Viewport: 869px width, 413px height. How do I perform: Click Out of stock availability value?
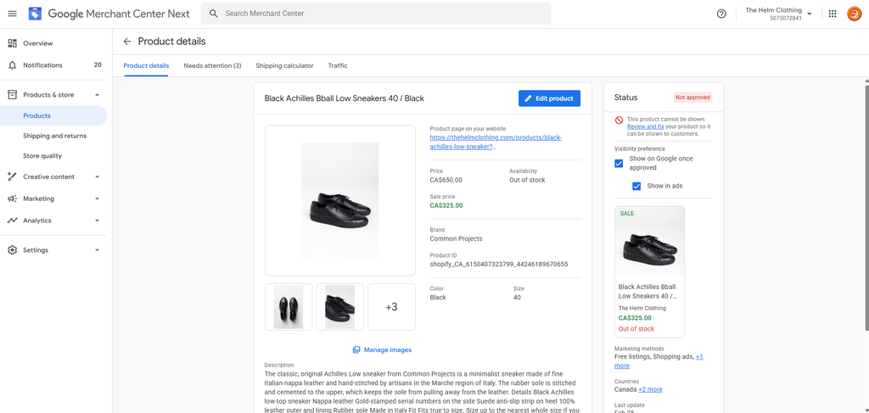(527, 180)
